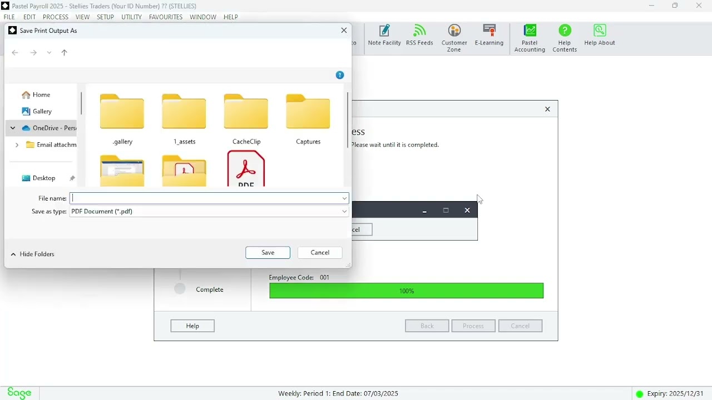Maximize the small dark-titled window
The image size is (712, 400).
point(446,211)
